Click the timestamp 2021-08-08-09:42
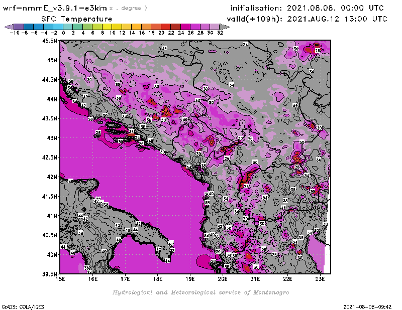 [x=367, y=307]
